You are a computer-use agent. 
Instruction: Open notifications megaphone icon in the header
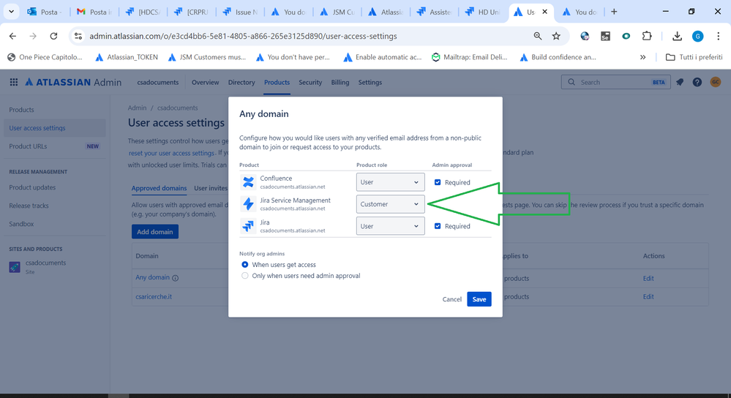click(x=681, y=82)
